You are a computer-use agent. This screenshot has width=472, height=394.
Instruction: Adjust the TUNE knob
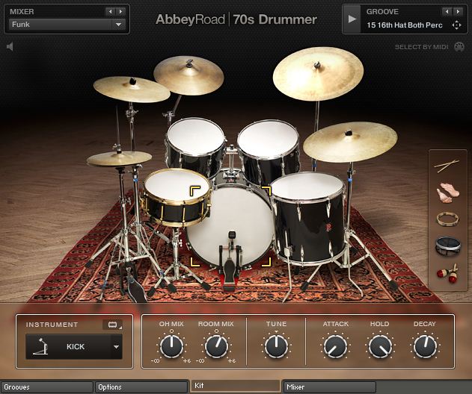coord(276,346)
